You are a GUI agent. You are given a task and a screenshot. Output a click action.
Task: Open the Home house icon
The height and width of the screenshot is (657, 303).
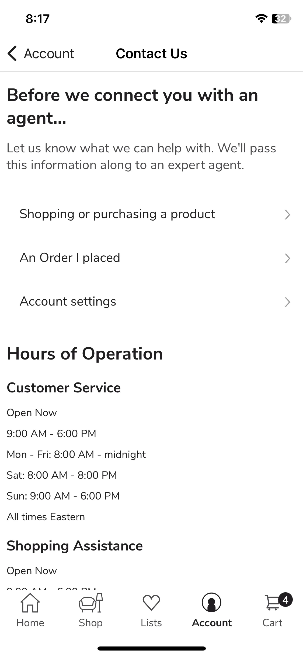click(x=30, y=603)
